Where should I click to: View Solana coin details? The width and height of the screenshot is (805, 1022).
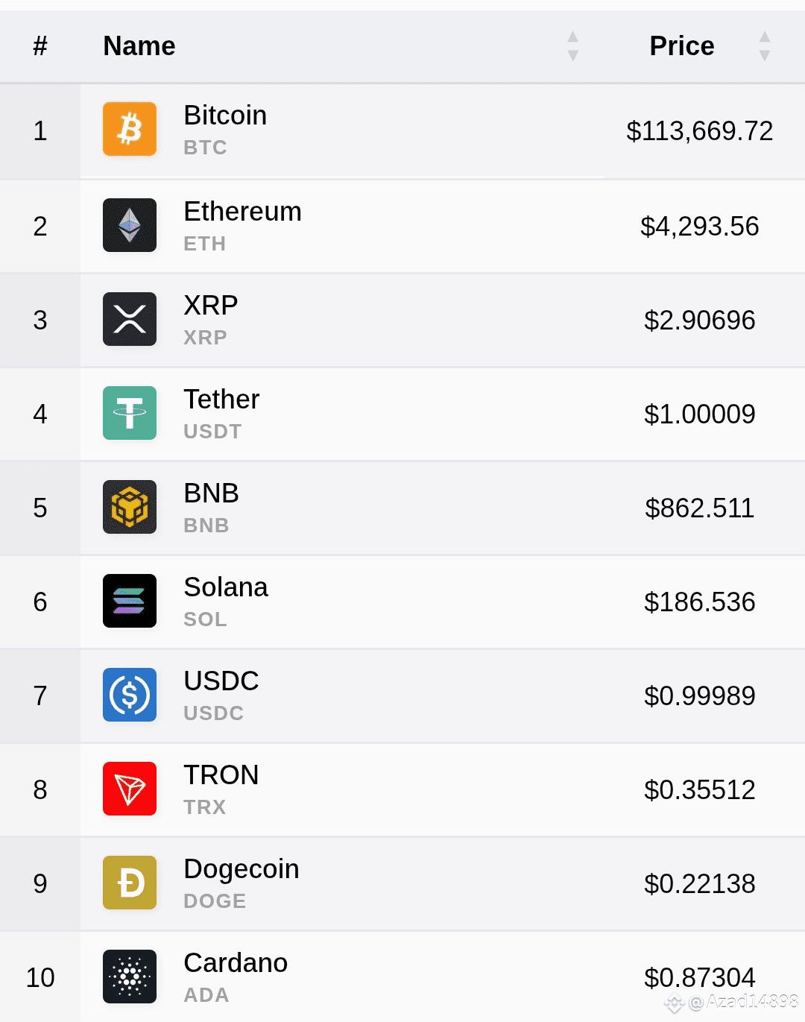[x=226, y=587]
